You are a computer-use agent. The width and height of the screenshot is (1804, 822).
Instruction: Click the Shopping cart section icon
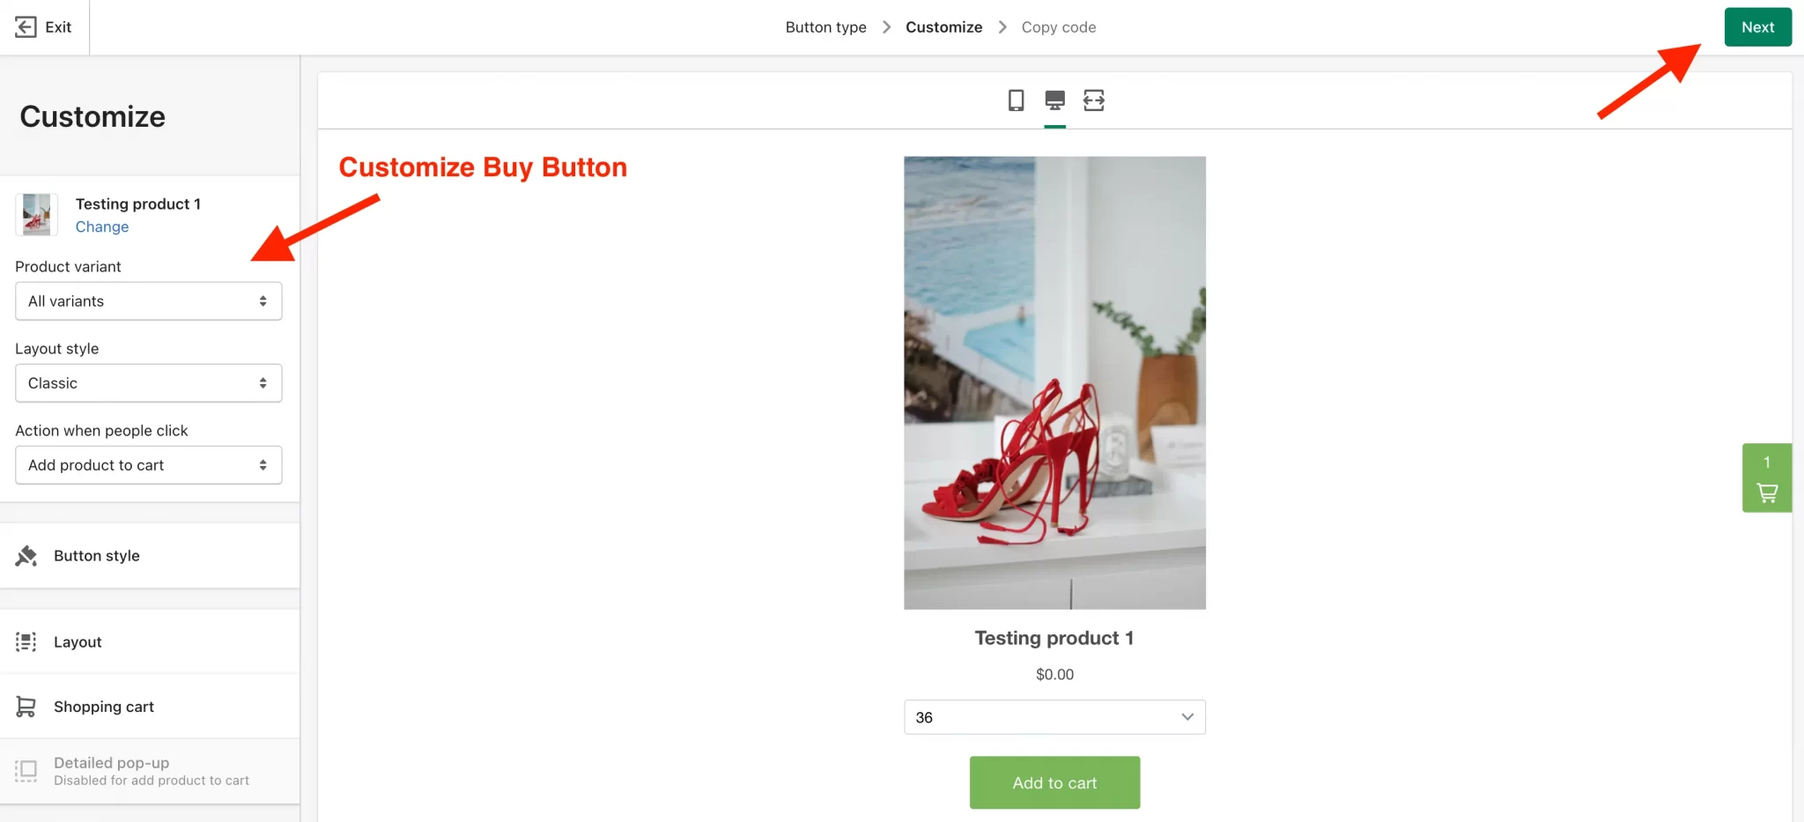click(26, 707)
